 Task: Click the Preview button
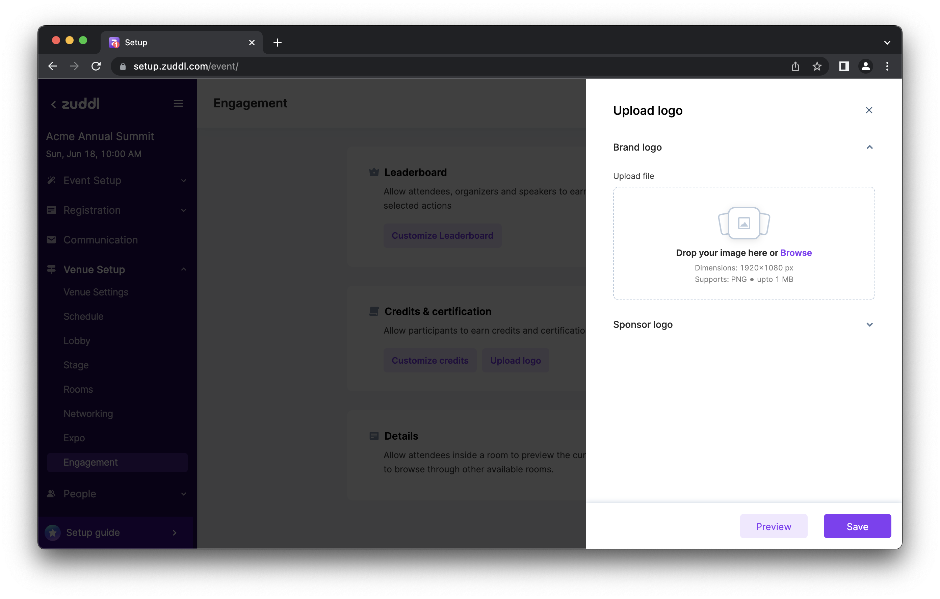pyautogui.click(x=774, y=526)
